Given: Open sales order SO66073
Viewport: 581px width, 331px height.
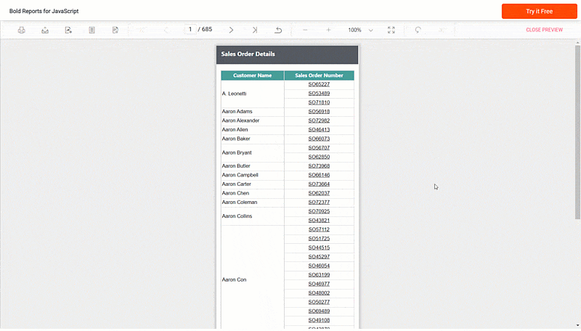Looking at the screenshot, I should [x=319, y=139].
